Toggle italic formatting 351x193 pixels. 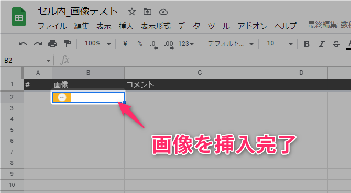coord(322,44)
